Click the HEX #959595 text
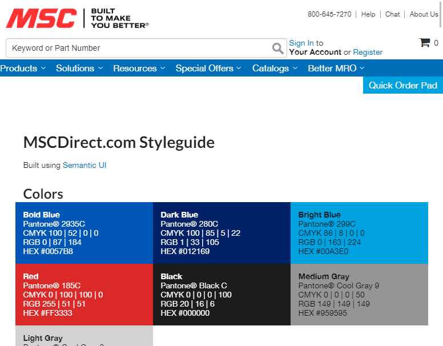This screenshot has height=346, width=443. tap(323, 313)
